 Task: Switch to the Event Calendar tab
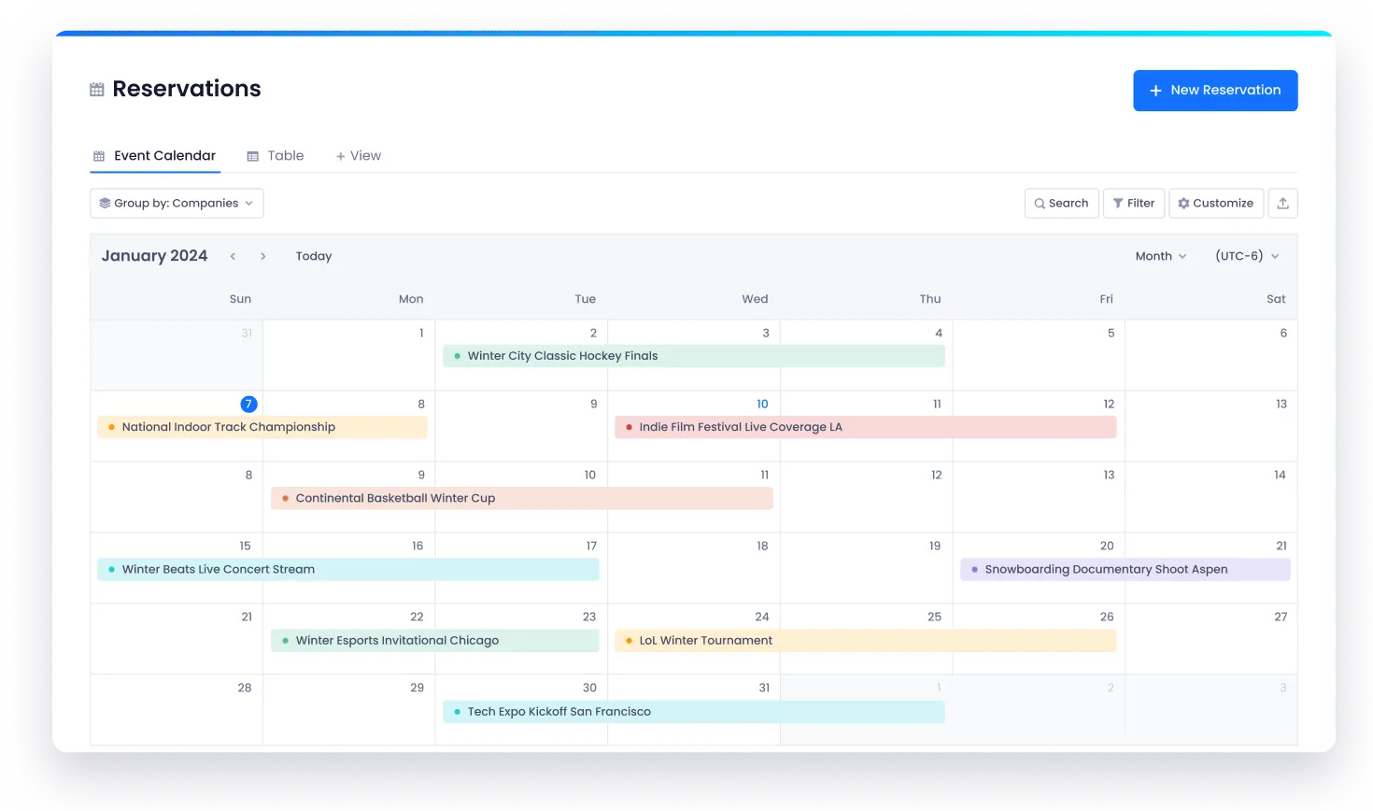[155, 156]
